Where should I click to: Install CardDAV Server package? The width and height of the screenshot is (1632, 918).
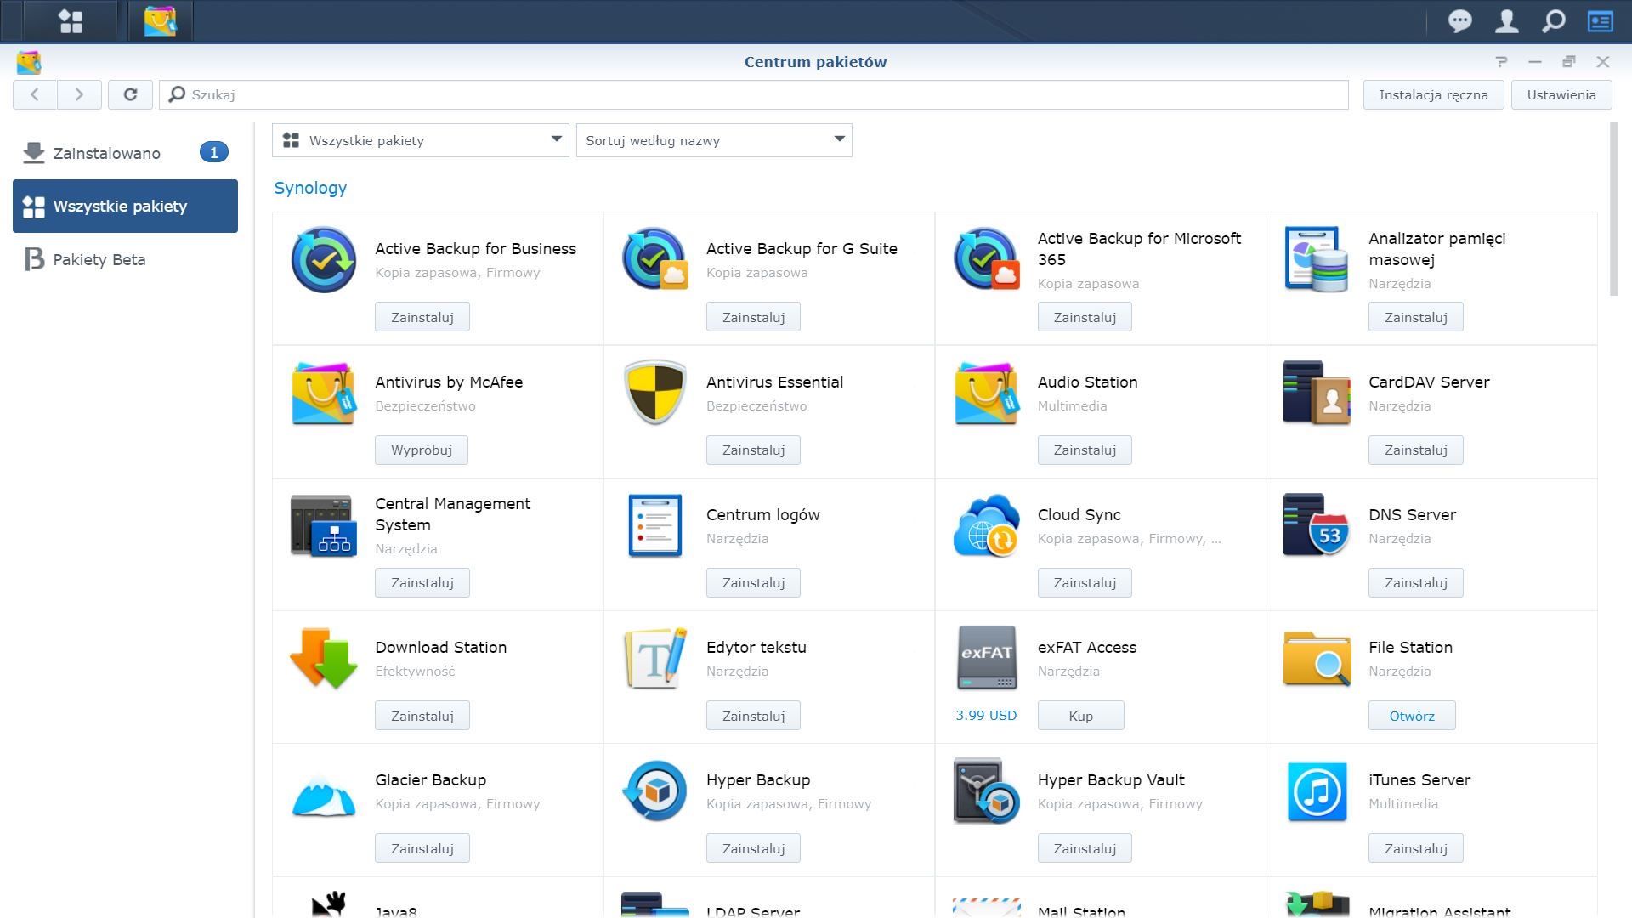(1416, 450)
